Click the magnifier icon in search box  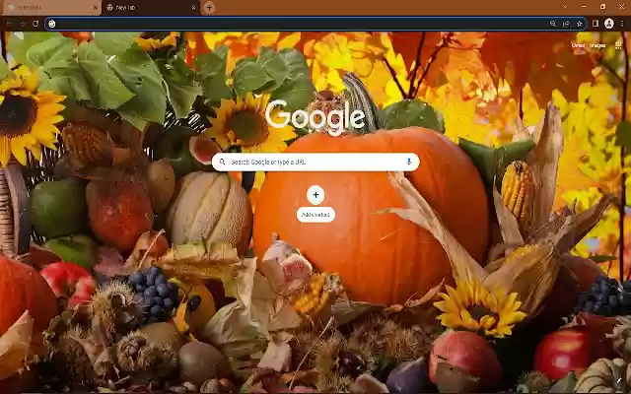pyautogui.click(x=222, y=162)
